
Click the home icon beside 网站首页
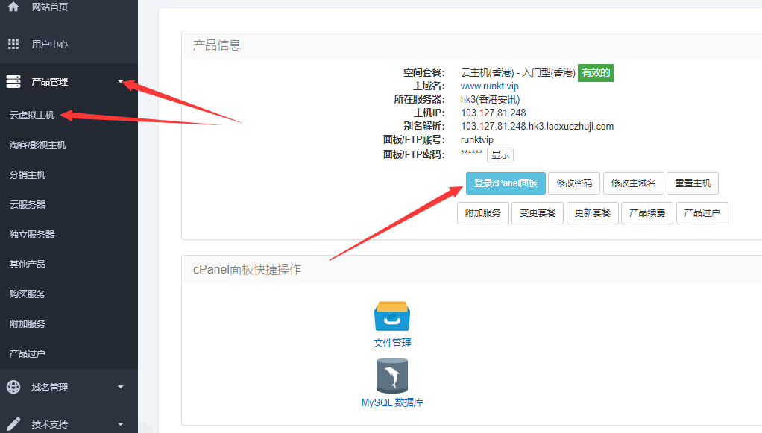click(13, 6)
